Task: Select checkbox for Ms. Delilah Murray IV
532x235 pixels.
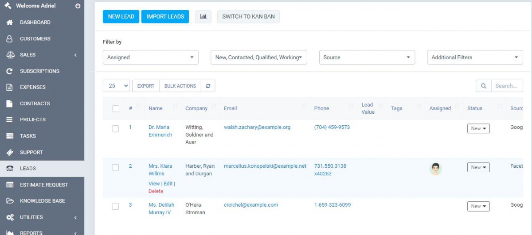Action: (115, 206)
